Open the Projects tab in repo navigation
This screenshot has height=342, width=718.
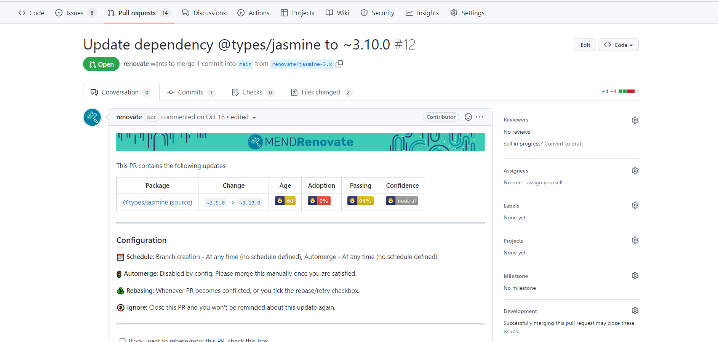click(297, 13)
